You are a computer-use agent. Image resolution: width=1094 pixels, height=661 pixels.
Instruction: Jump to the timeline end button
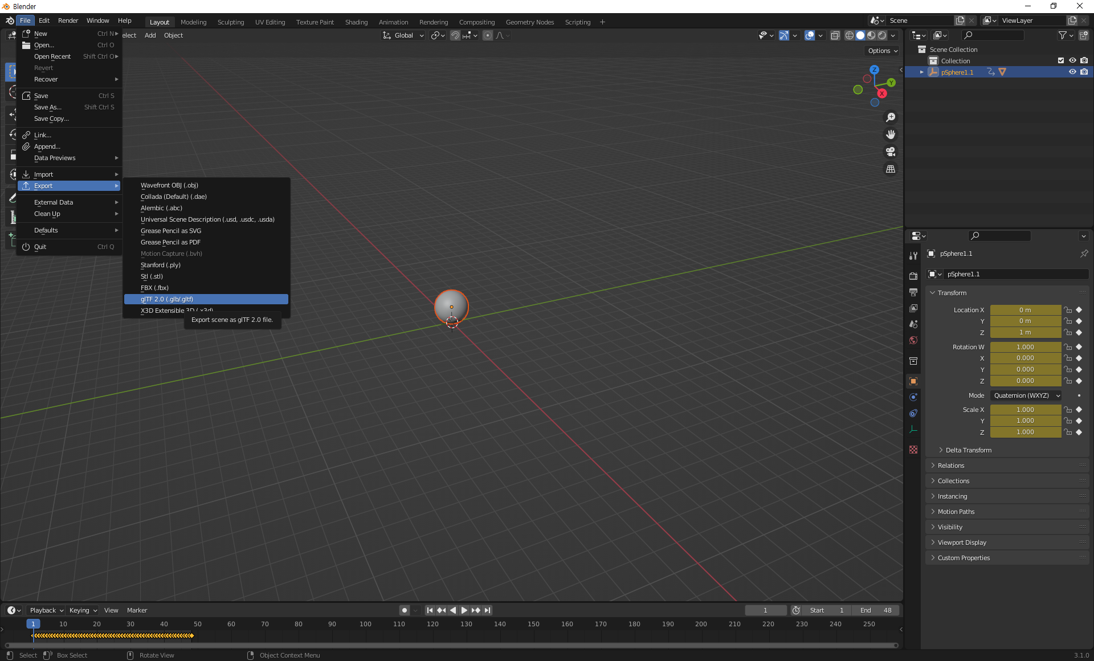click(x=488, y=610)
